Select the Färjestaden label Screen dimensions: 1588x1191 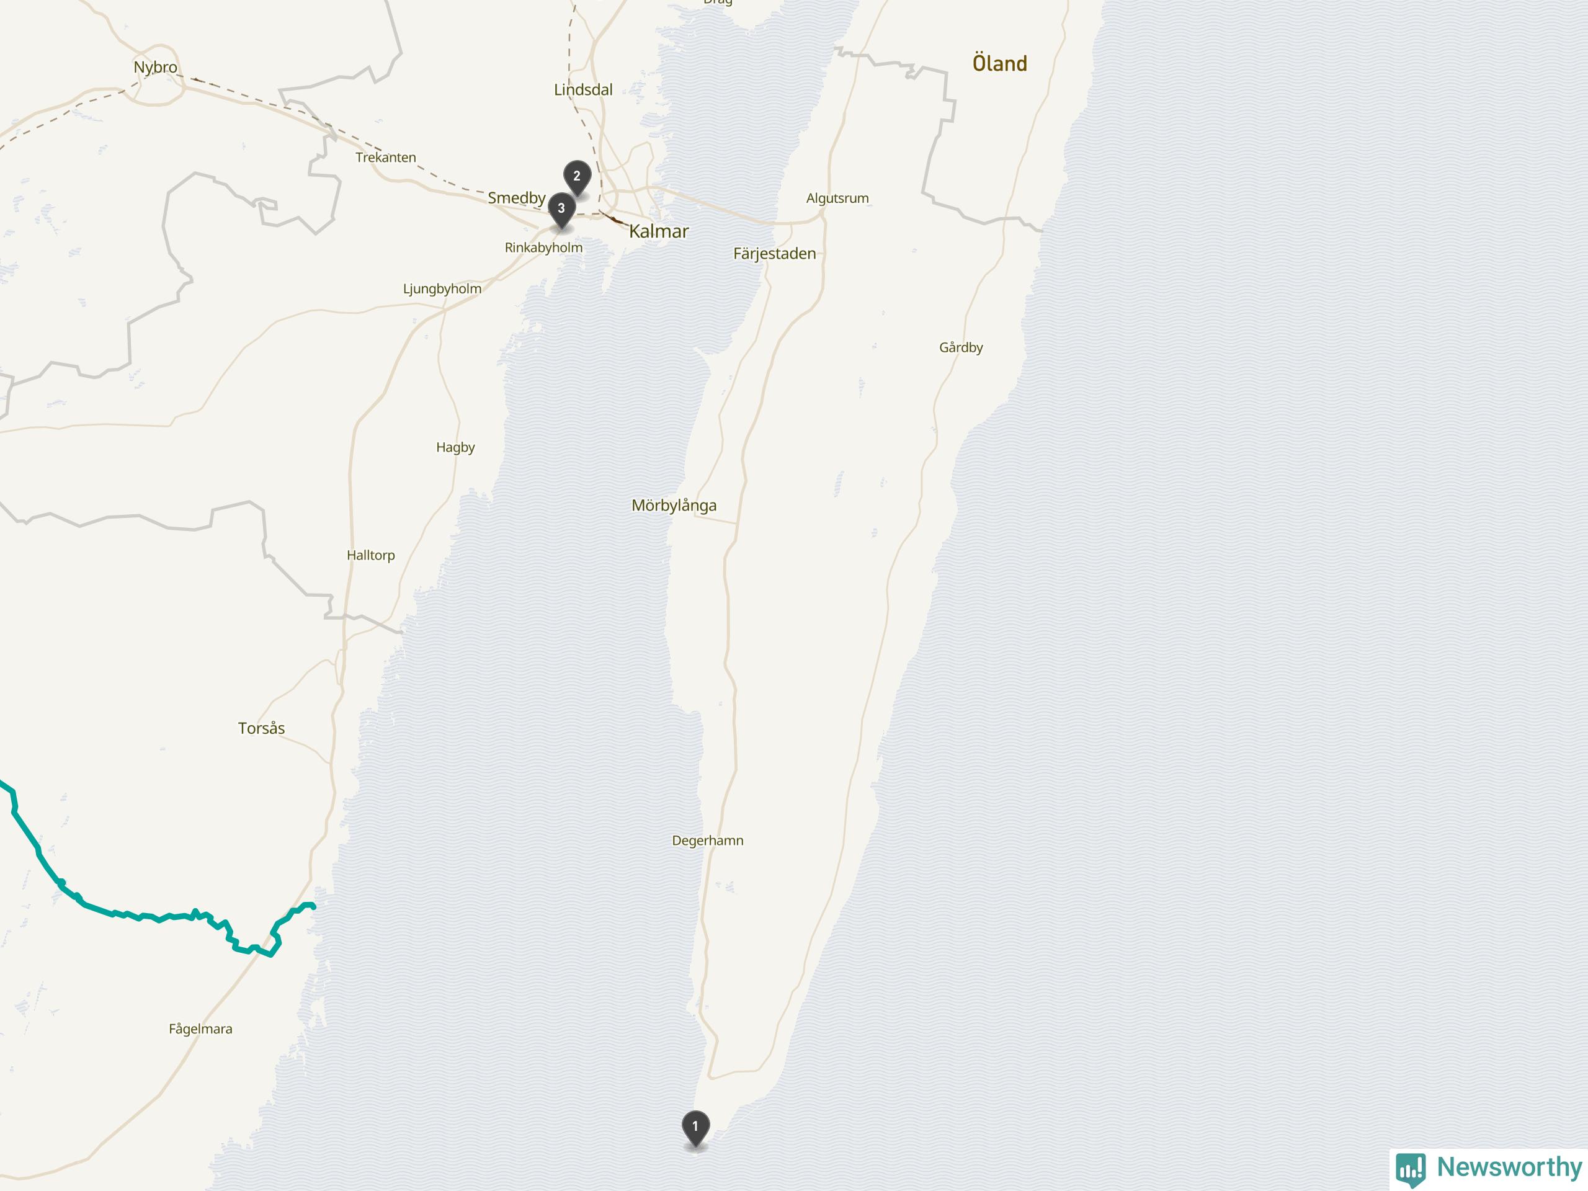774,254
